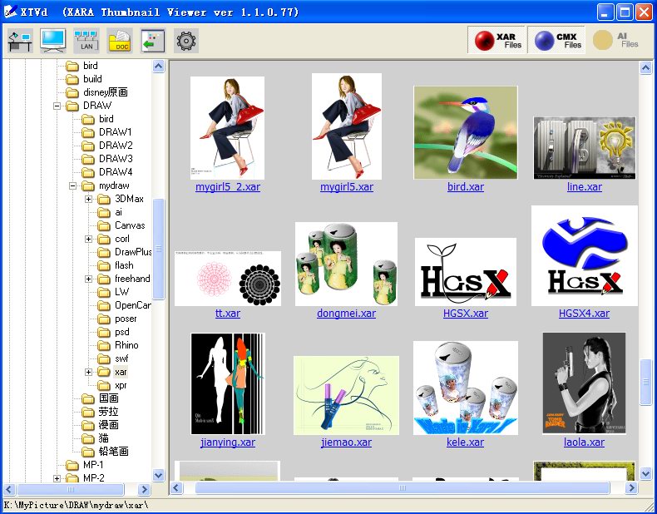
Task: Open the dongmei.xar file link
Action: (346, 314)
